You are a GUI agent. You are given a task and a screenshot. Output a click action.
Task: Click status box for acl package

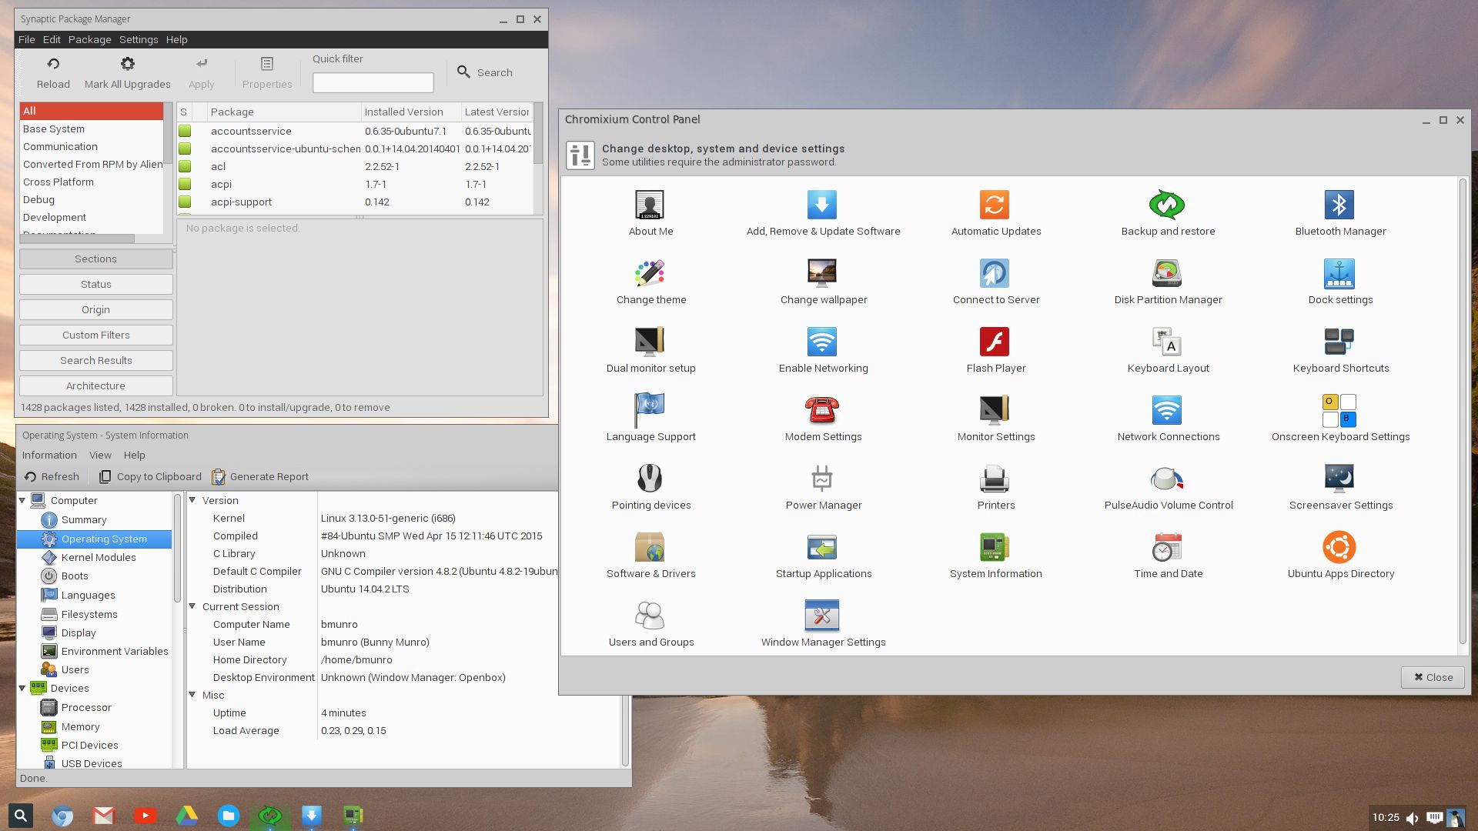[185, 167]
